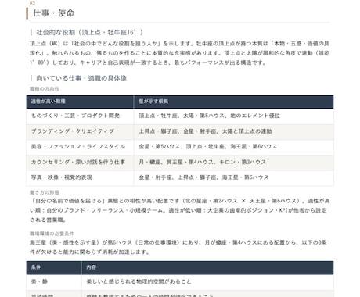Viewport: 360px width, 297px height.
Task: Click the cell starting '金星・射手座、上昇点'
Action: pyautogui.click(x=233, y=177)
